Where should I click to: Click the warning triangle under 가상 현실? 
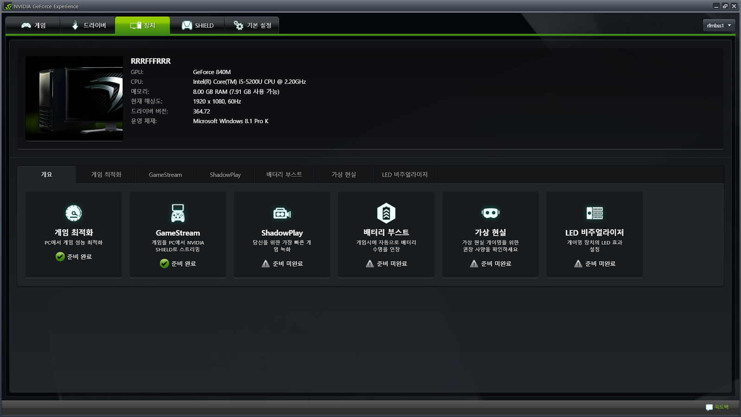[x=474, y=264]
